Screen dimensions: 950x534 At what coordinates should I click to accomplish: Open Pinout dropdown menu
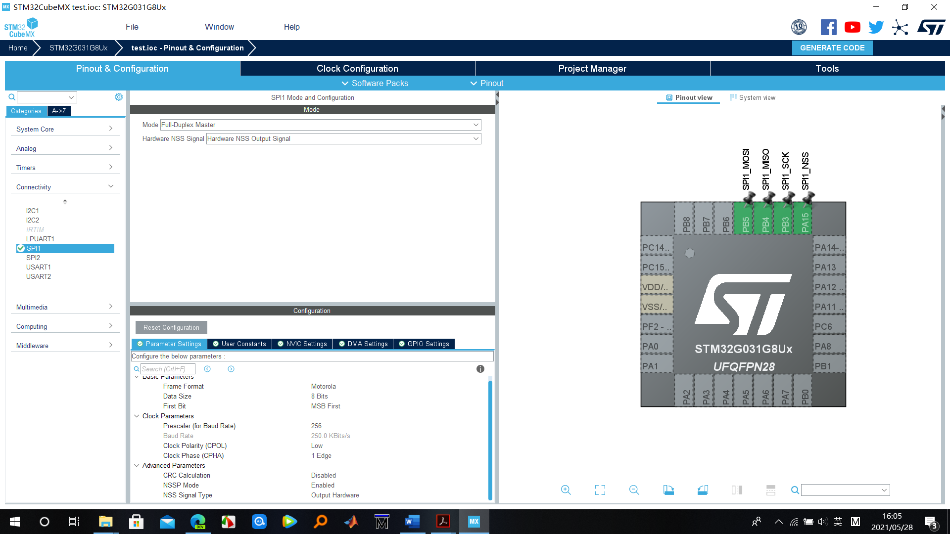486,83
